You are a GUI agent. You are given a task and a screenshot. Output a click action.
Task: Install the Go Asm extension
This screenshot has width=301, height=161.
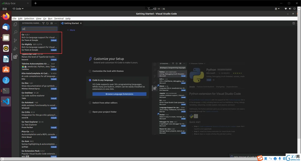coord(54,147)
